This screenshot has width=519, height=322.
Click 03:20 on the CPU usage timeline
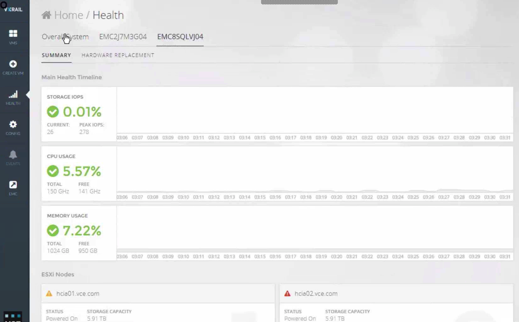click(x=336, y=197)
